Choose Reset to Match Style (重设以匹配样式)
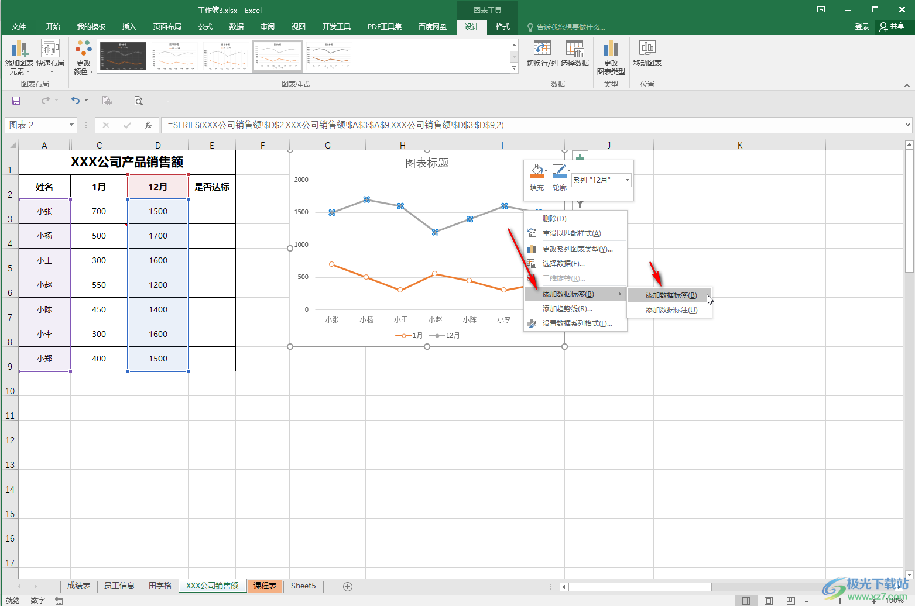 point(576,233)
